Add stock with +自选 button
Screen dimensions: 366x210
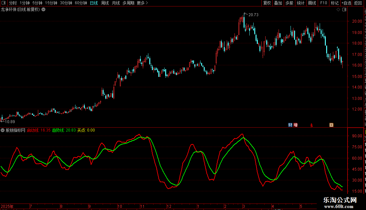(x=346, y=3)
